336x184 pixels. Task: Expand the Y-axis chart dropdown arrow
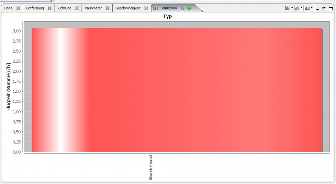coord(292,8)
